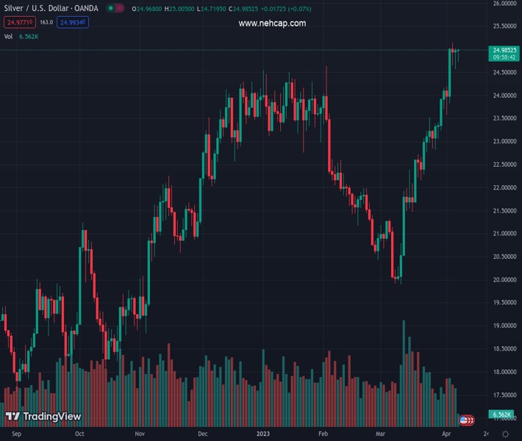Click the market status indicator next to OANDA

point(110,9)
